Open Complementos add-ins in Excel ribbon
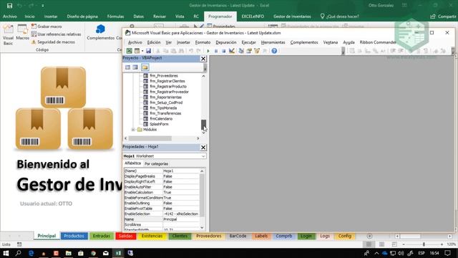 (x=100, y=32)
